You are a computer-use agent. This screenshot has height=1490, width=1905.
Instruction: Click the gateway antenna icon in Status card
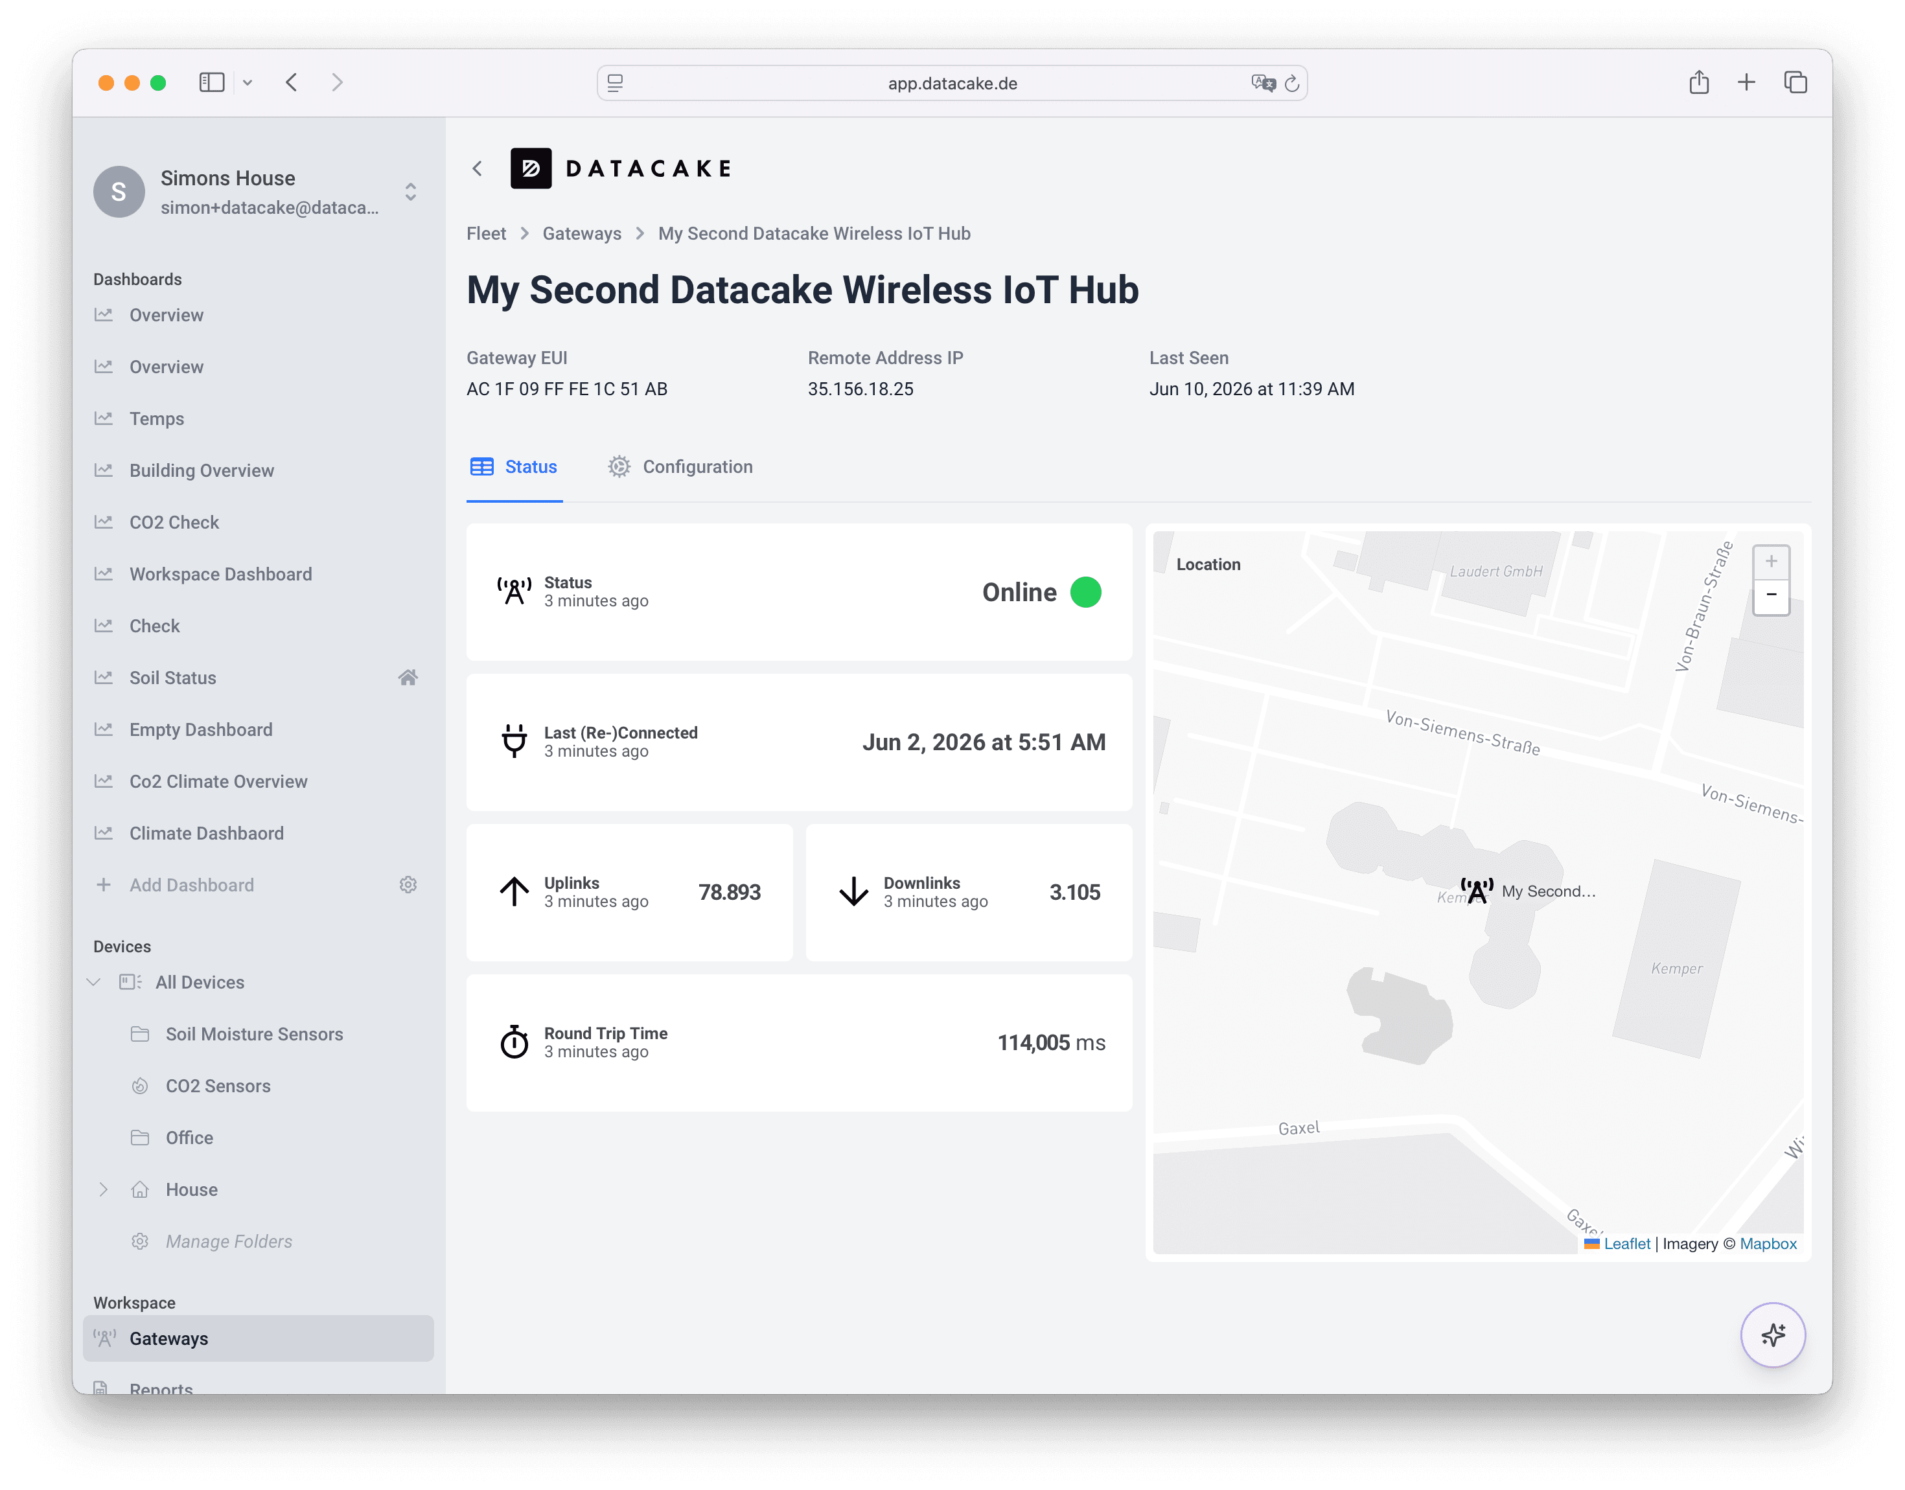pyautogui.click(x=514, y=591)
